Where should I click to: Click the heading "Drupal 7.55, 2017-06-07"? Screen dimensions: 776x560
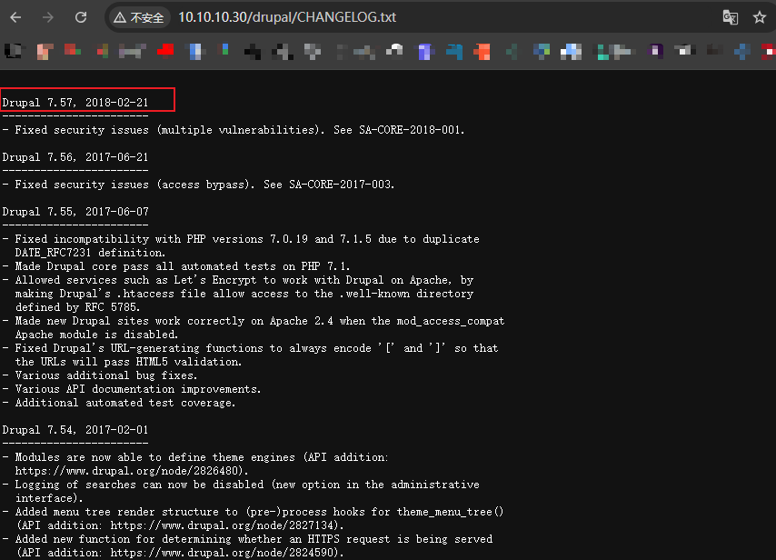tap(75, 212)
